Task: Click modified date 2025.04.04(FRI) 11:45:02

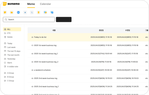Action: pos(128,62)
